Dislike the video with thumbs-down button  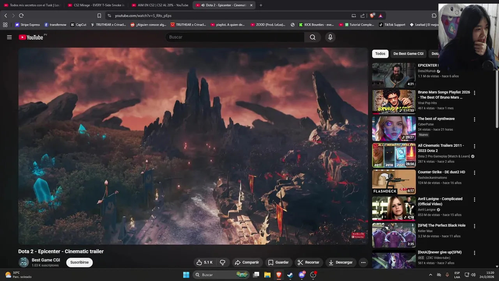pos(223,262)
